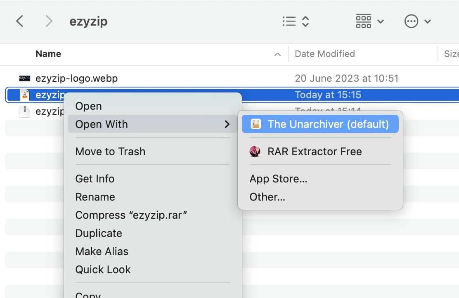The width and height of the screenshot is (459, 298).
Task: Navigate back using the left chevron
Action: [x=19, y=21]
